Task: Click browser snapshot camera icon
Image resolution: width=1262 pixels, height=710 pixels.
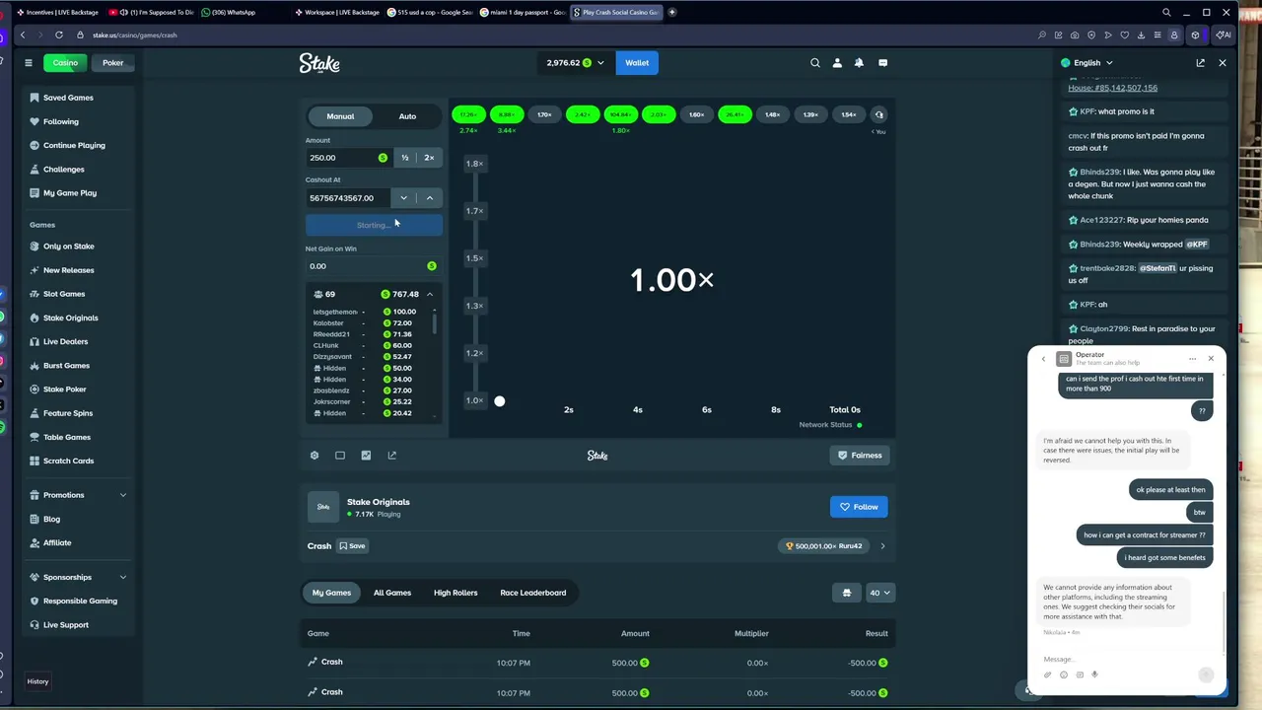Action: [x=1075, y=35]
